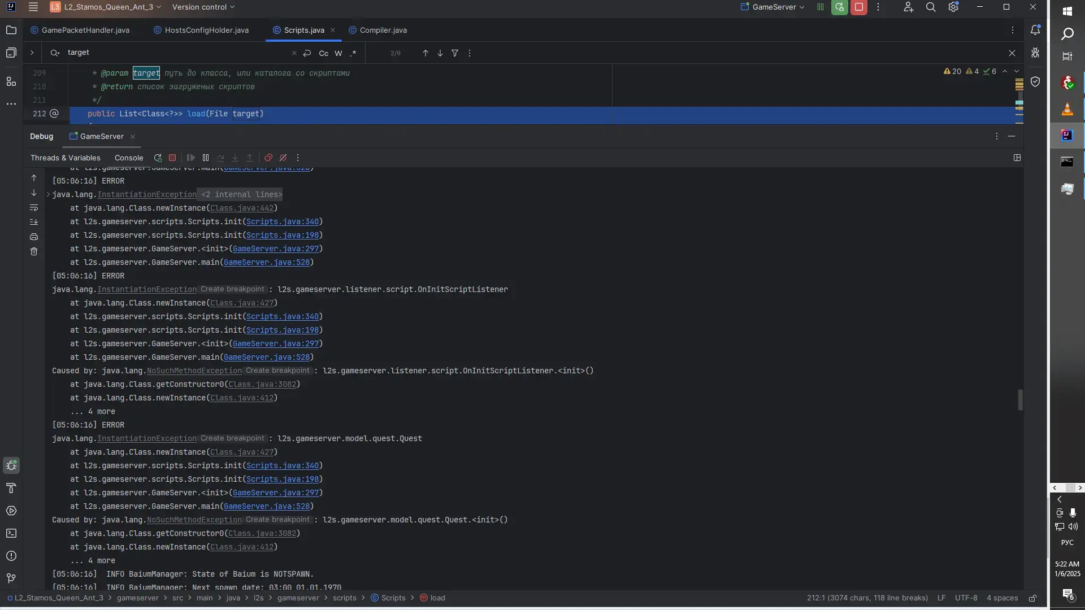Expand the replace field chevron
The image size is (1085, 610).
[x=32, y=53]
